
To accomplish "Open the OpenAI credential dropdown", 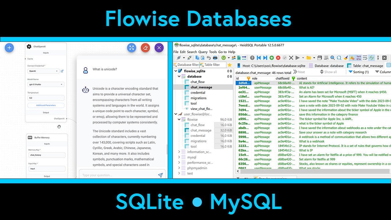I will (x=43, y=71).
